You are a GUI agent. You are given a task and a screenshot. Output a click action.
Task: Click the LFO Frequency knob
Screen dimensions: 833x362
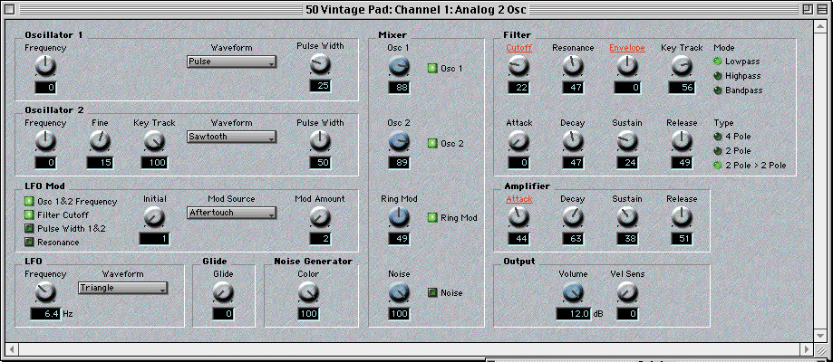click(x=45, y=292)
